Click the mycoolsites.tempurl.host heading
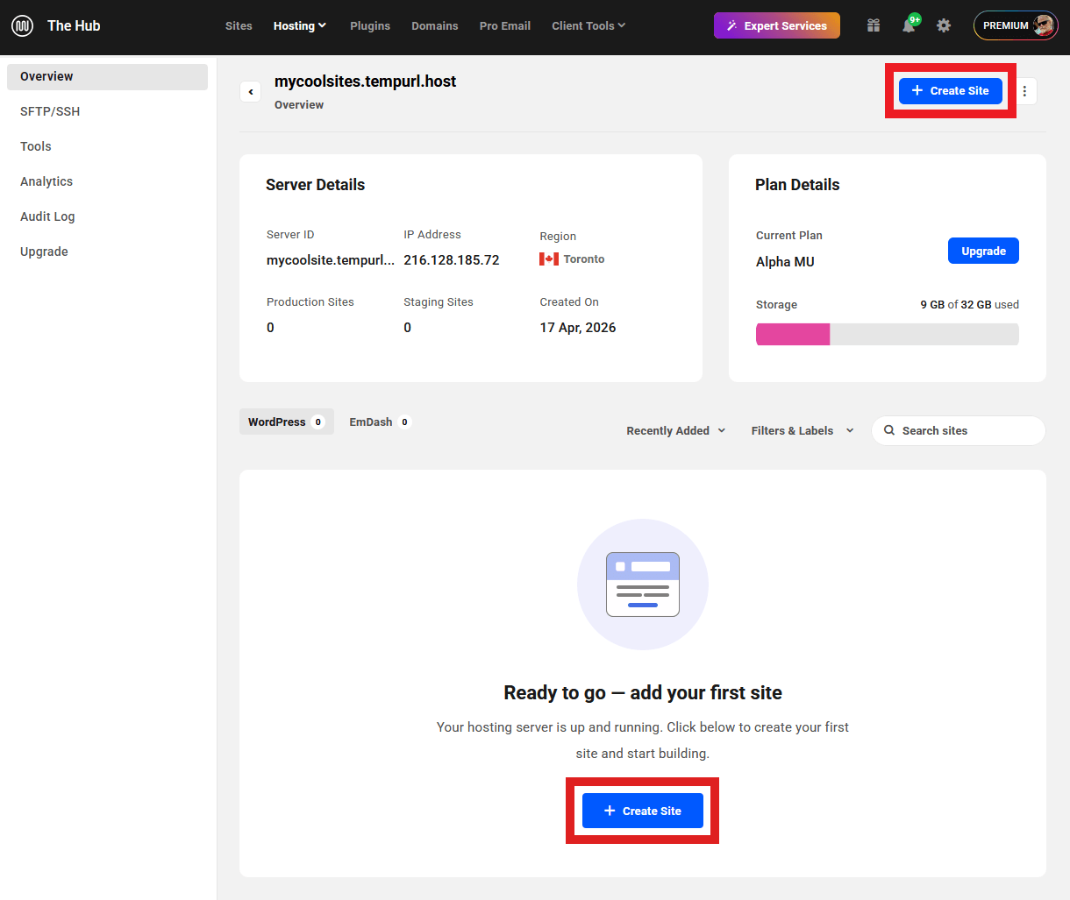Image resolution: width=1070 pixels, height=900 pixels. (x=366, y=81)
